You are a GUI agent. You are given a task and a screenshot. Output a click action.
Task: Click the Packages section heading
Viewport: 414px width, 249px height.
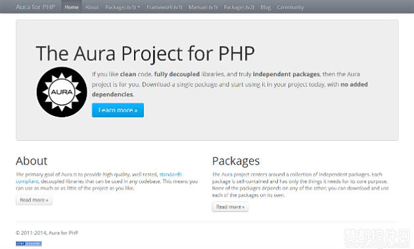click(x=236, y=161)
